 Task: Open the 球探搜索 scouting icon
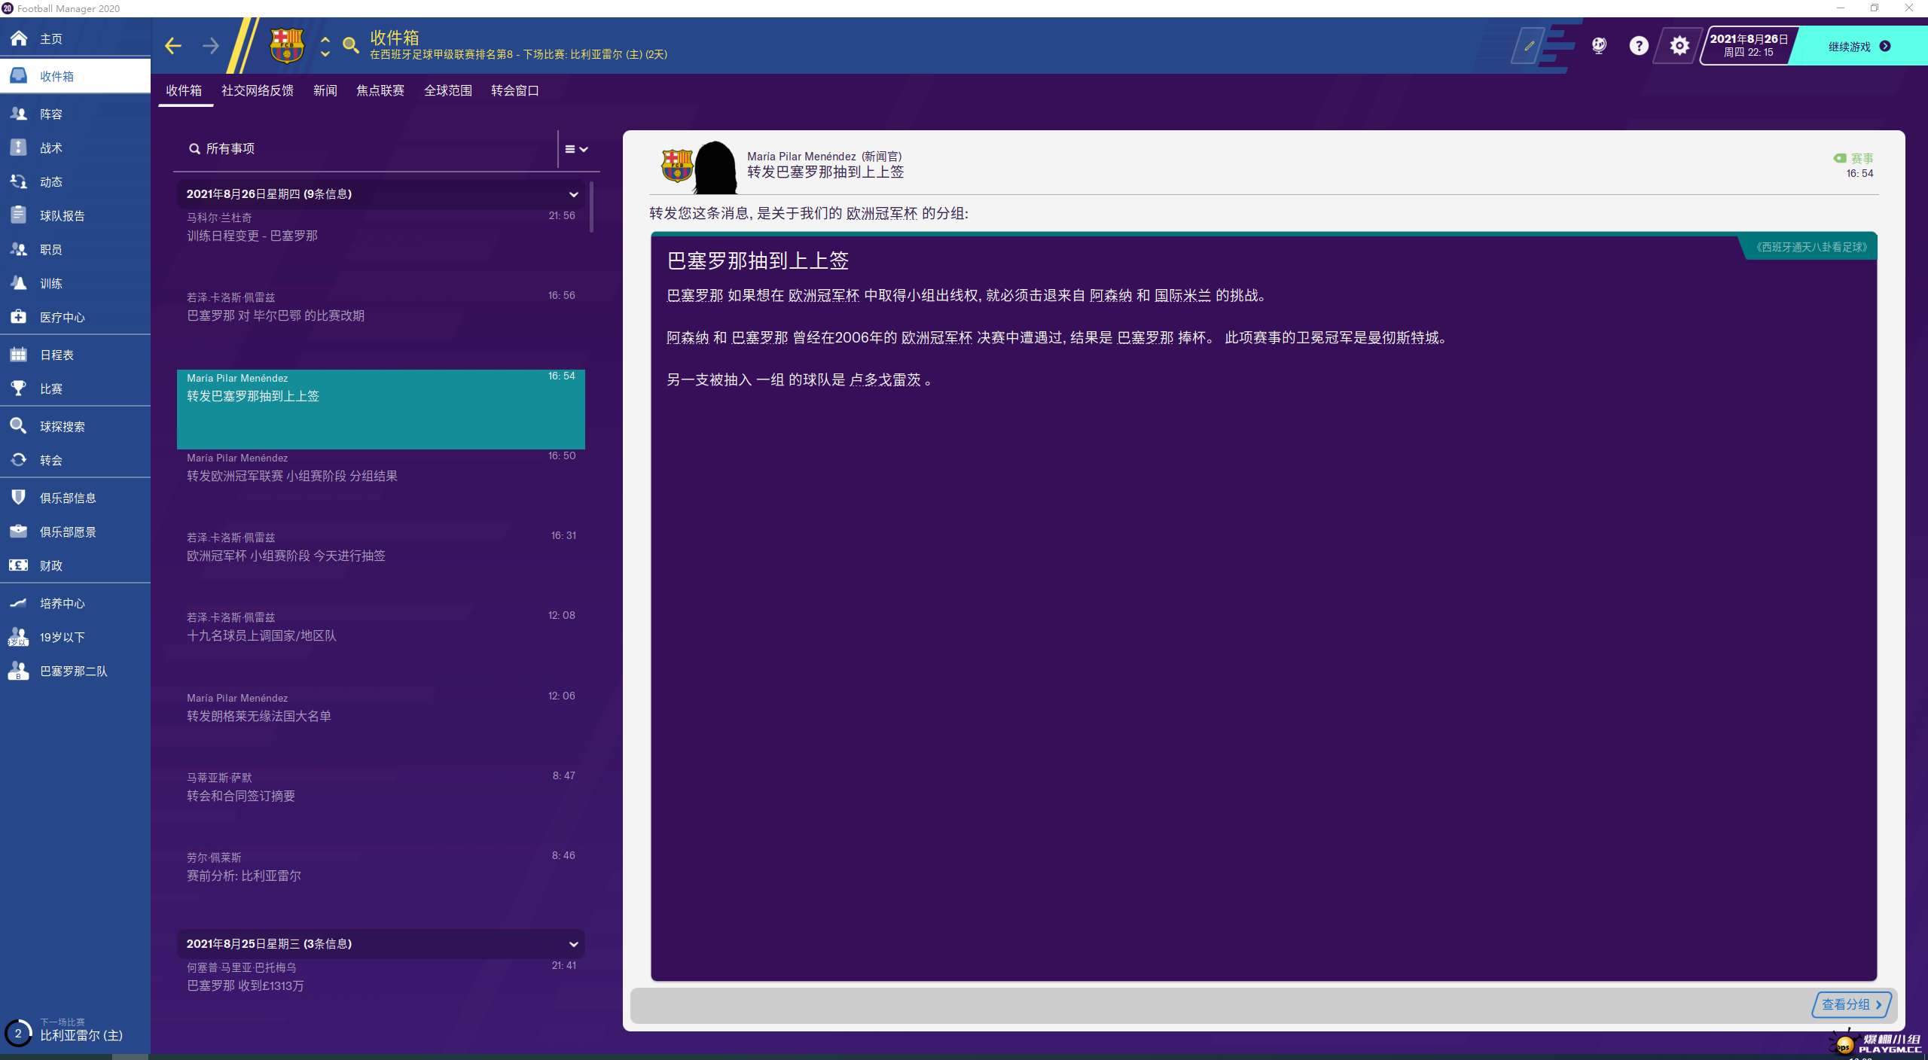[19, 426]
